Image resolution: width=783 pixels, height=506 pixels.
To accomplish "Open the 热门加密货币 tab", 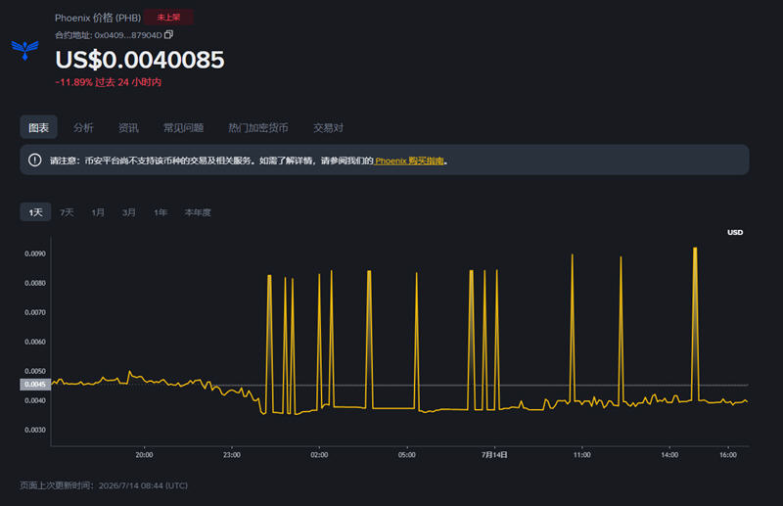I will (258, 128).
